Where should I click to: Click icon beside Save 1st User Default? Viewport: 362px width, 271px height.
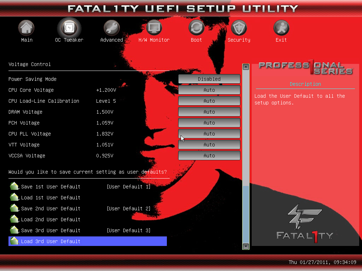coord(14,186)
